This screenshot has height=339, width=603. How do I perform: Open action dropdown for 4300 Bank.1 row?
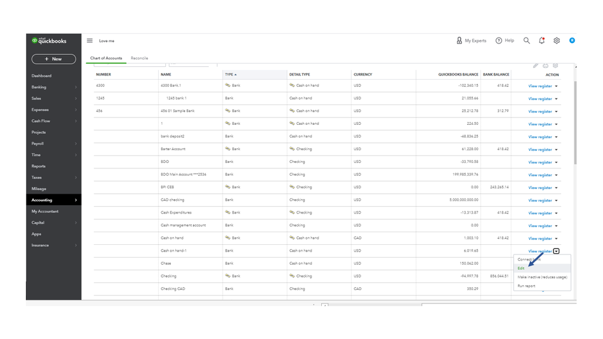[x=557, y=86]
